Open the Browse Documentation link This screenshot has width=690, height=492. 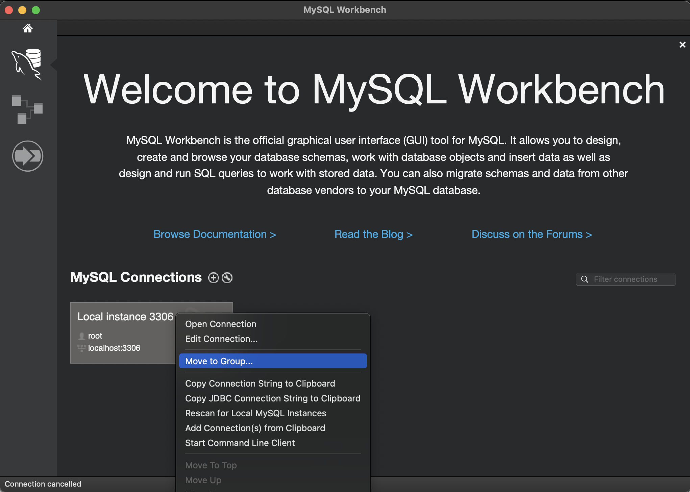215,234
